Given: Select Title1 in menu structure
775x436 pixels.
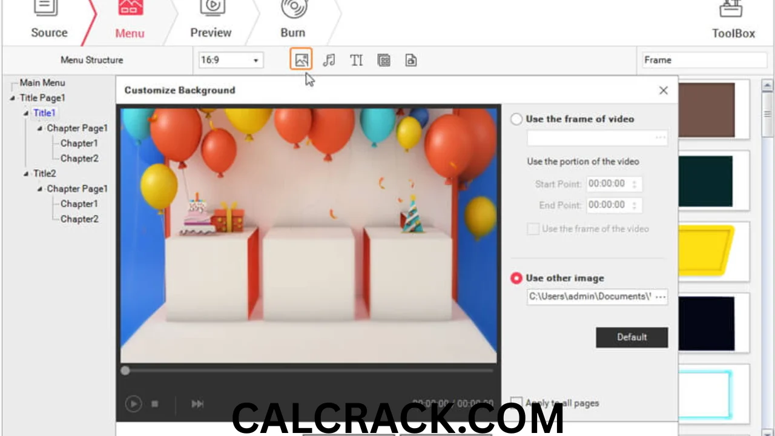Looking at the screenshot, I should click(x=44, y=113).
